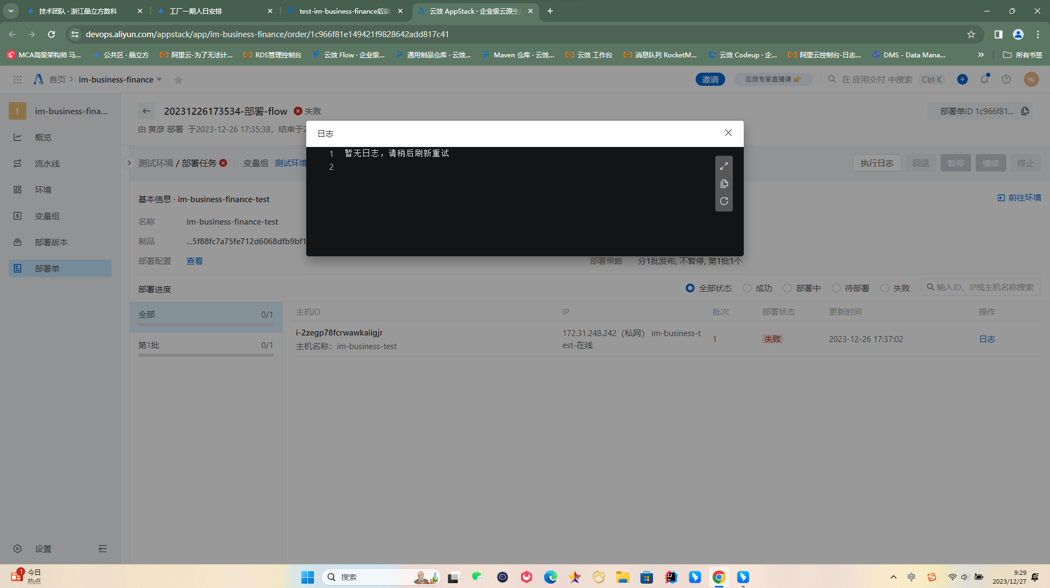1050x588 pixels.
Task: Click the Chrome address bar URL
Action: (x=267, y=34)
